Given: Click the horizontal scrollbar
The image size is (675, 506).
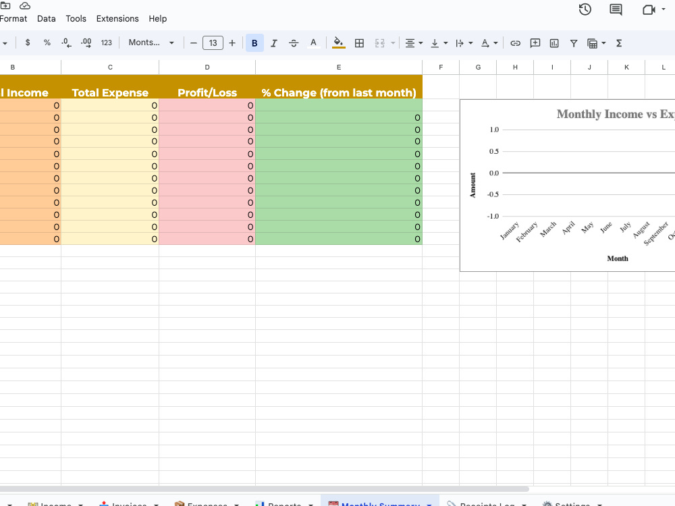Looking at the screenshot, I should pos(265,489).
